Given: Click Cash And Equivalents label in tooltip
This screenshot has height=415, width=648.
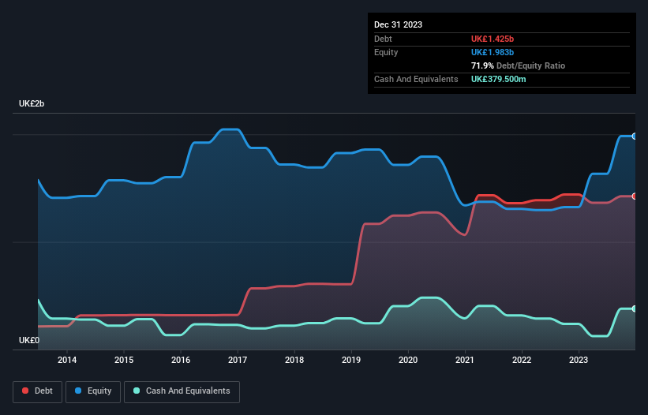Looking at the screenshot, I should (416, 79).
